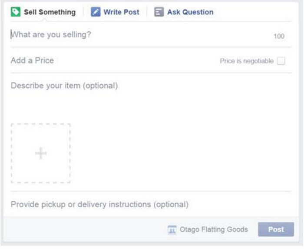The width and height of the screenshot is (304, 249).
Task: Open the Write Post tab
Action: [x=115, y=12]
